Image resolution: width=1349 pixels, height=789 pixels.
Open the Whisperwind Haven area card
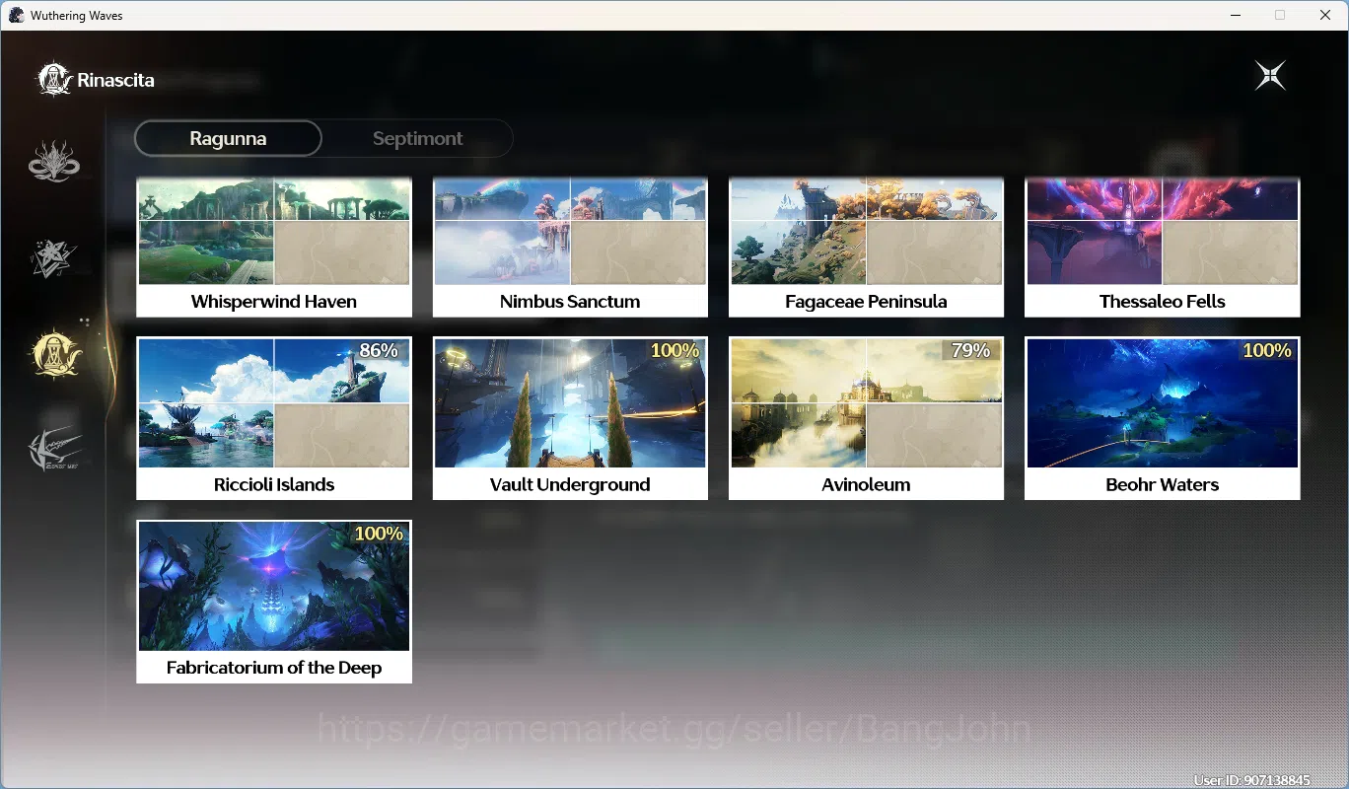click(x=274, y=248)
